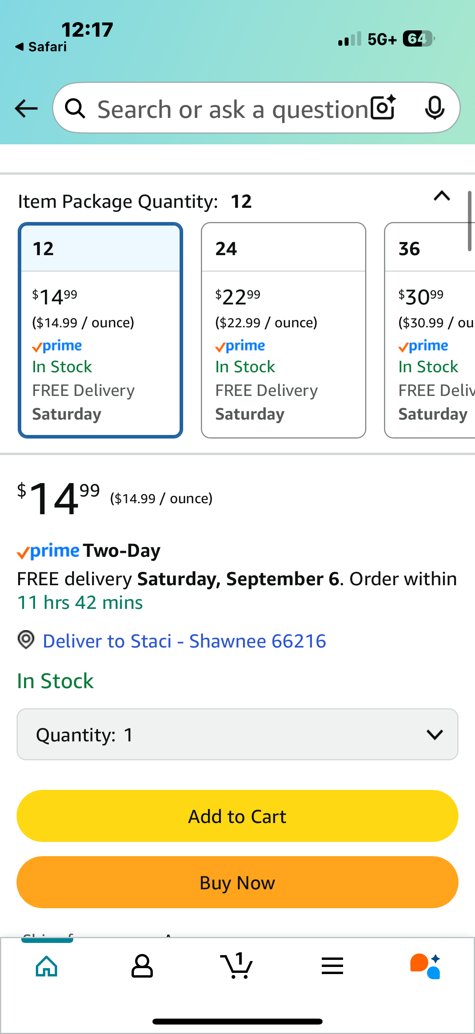Open the shopping cart icon
The image size is (475, 1034).
[236, 965]
